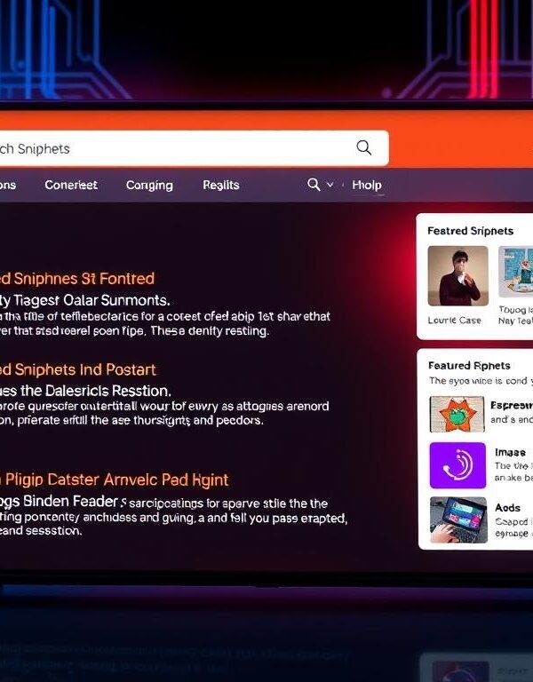This screenshot has height=682, width=533.
Task: Click the Featred Sripnets panel heading
Action: pyautogui.click(x=469, y=231)
